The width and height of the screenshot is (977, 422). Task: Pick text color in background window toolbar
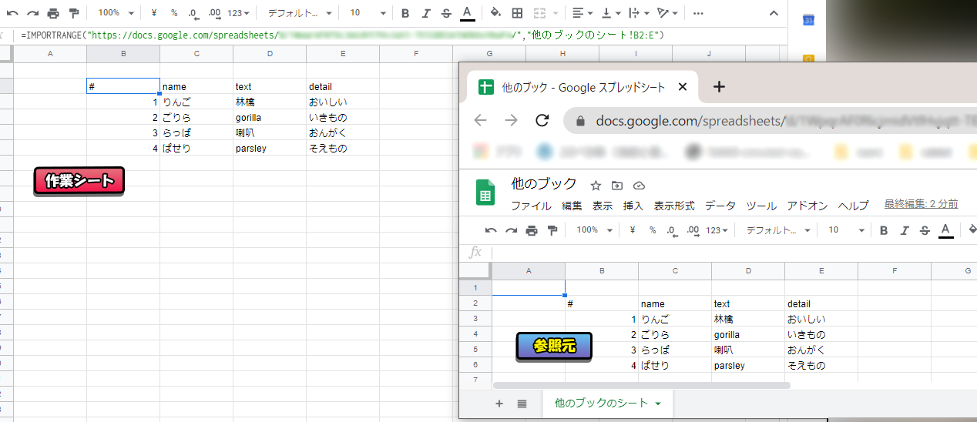click(x=467, y=13)
